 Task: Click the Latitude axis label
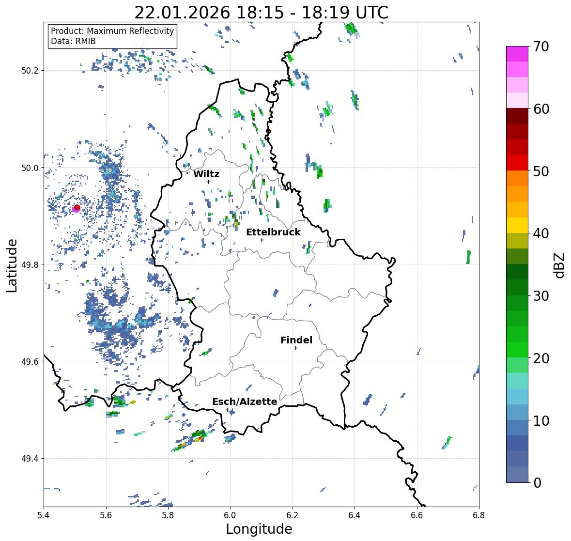pyautogui.click(x=12, y=265)
